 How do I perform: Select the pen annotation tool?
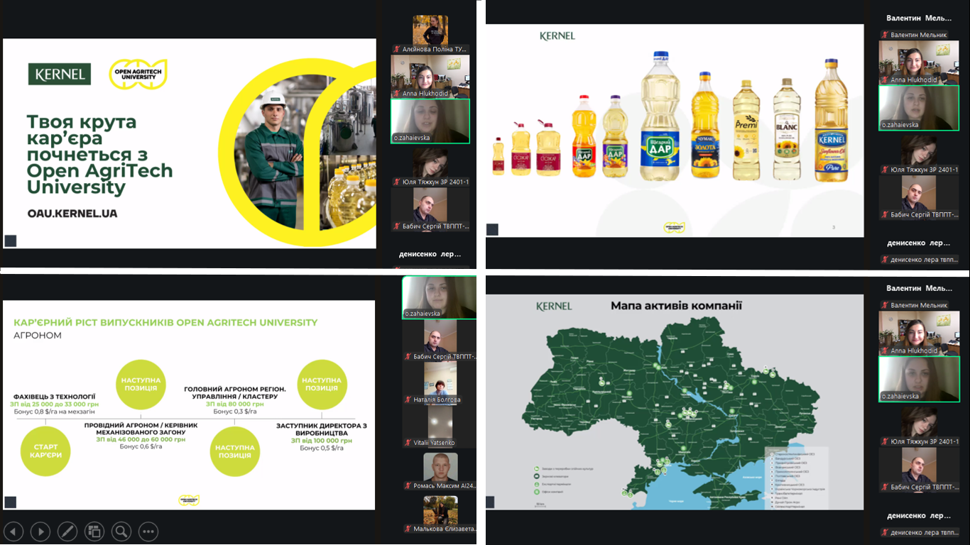tap(67, 531)
